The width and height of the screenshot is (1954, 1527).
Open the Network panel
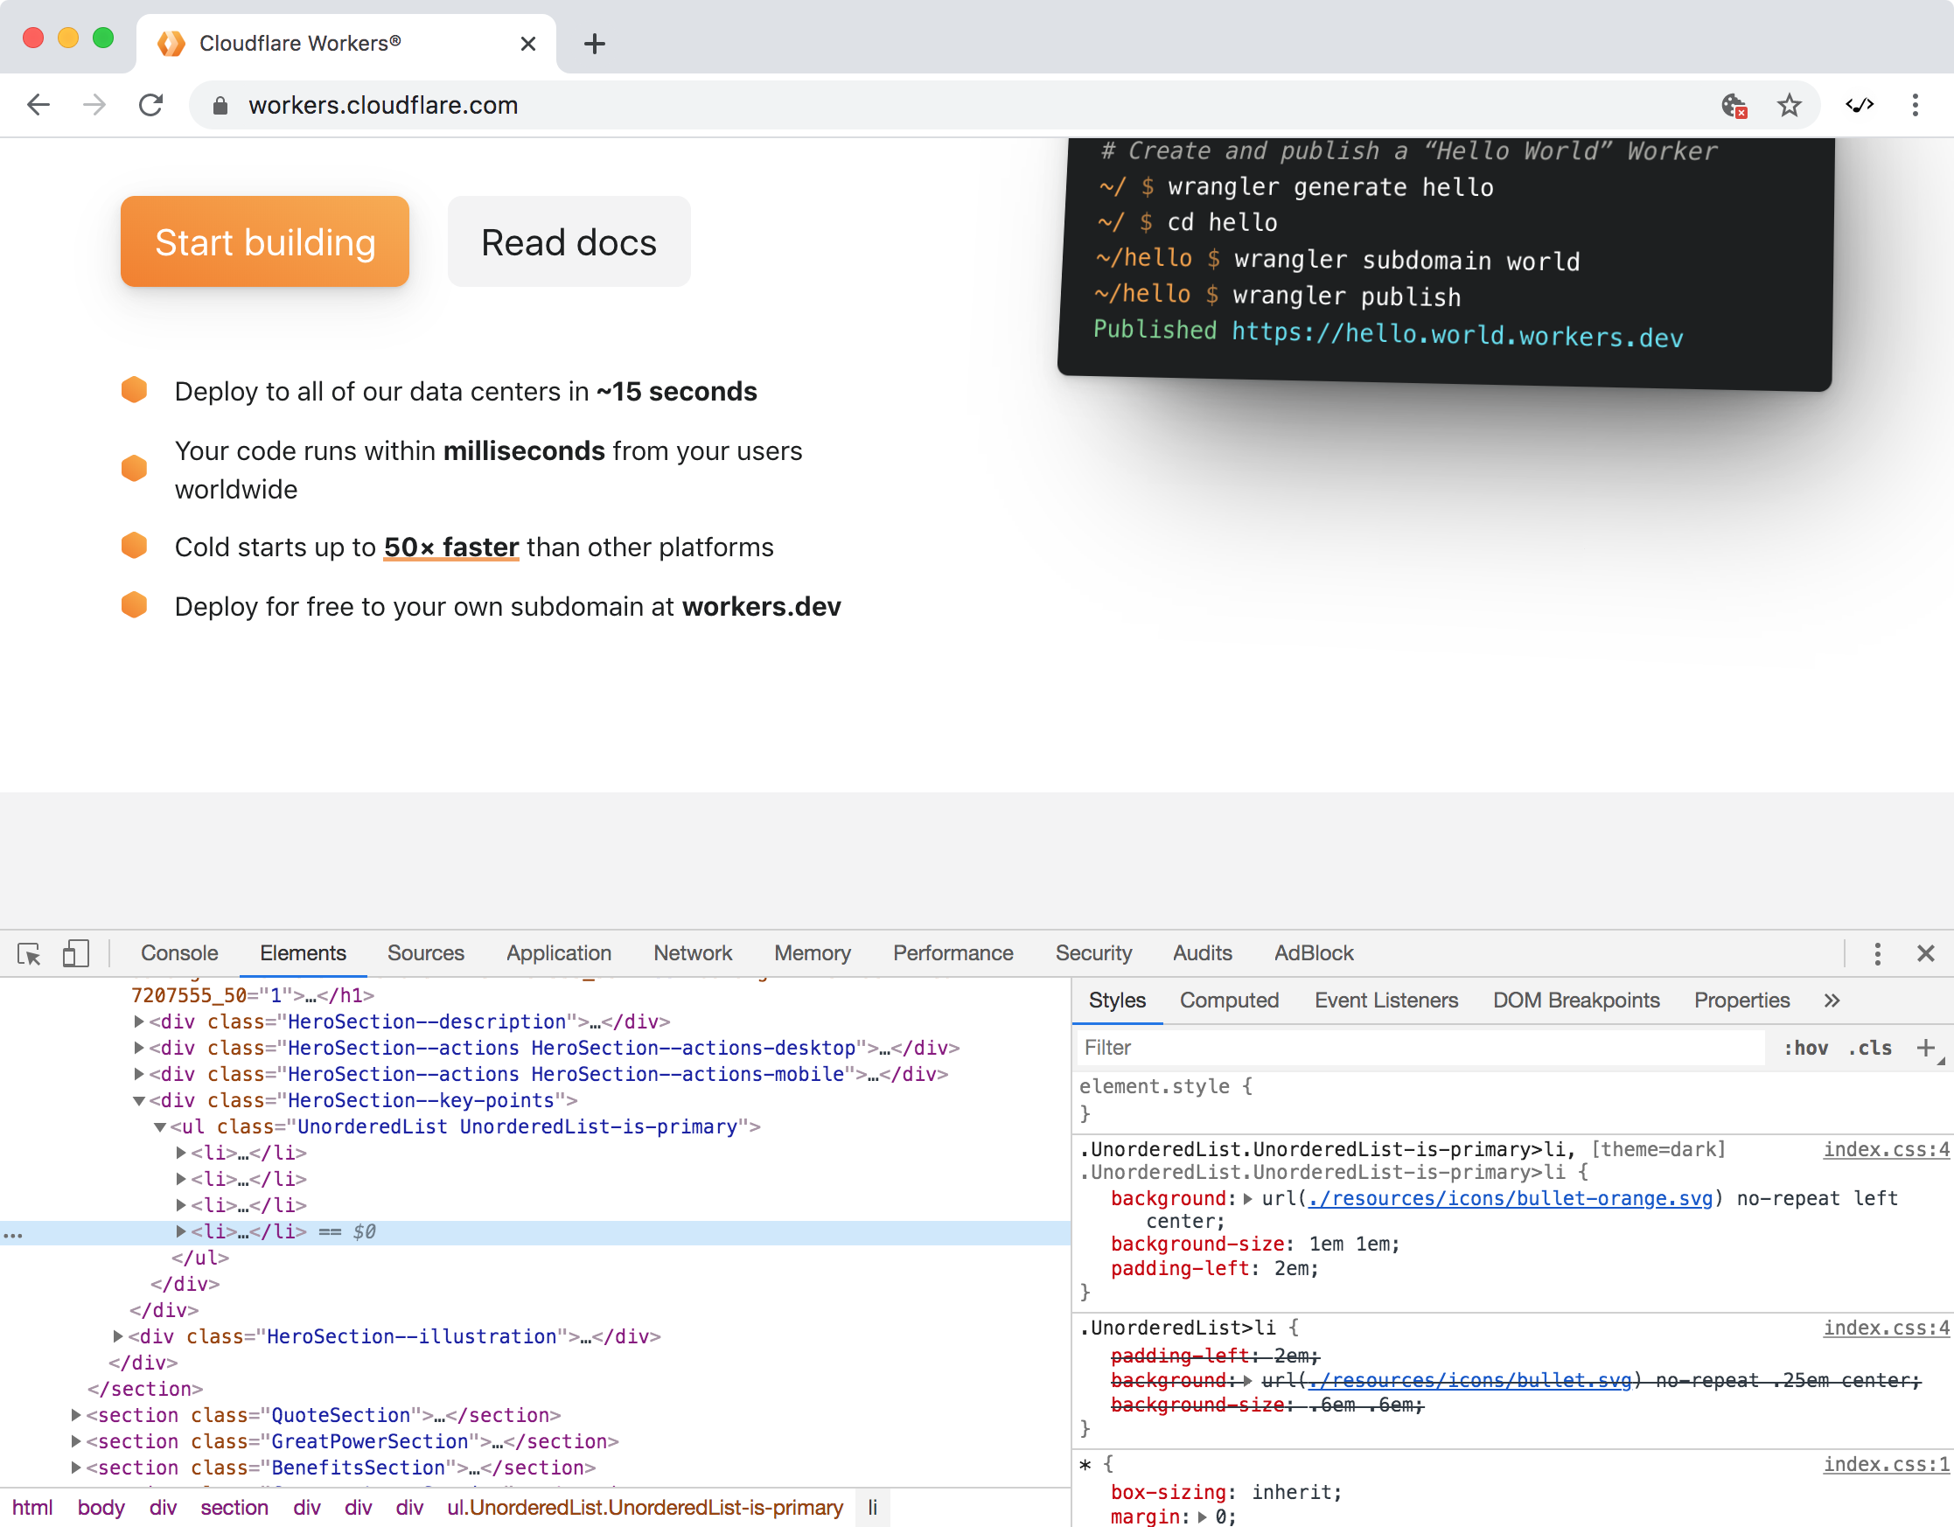pyautogui.click(x=693, y=952)
